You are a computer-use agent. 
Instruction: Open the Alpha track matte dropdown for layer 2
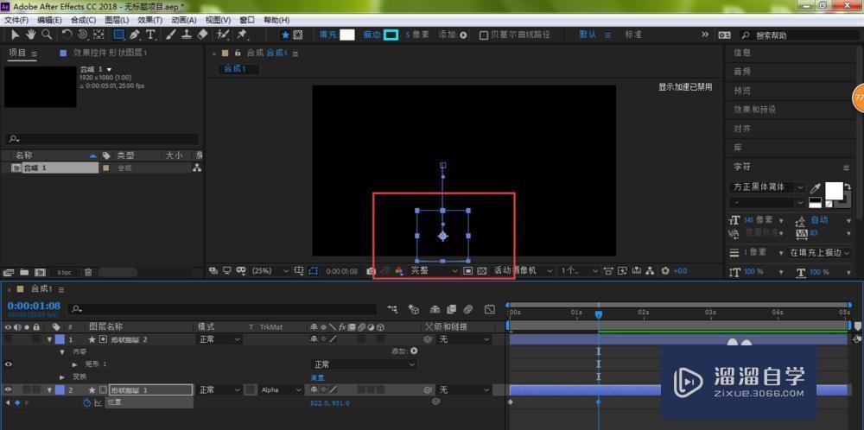pos(281,389)
